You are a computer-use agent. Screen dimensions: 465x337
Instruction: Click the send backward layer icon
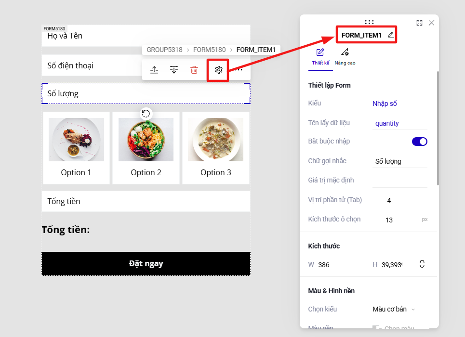click(x=174, y=70)
